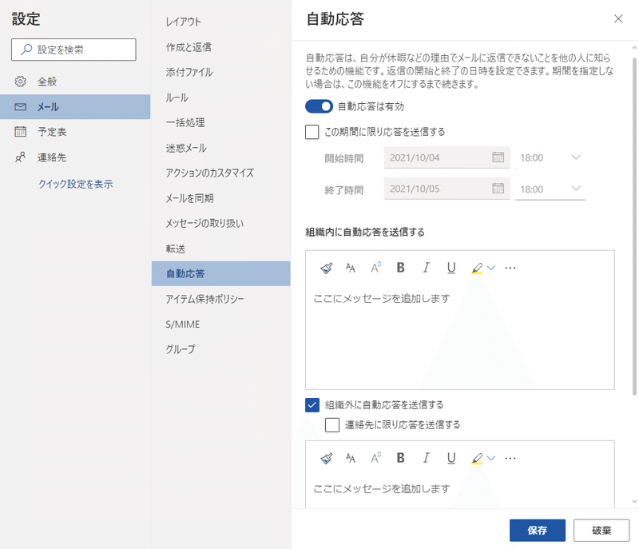Discard changes with the 破棄 button

[600, 530]
